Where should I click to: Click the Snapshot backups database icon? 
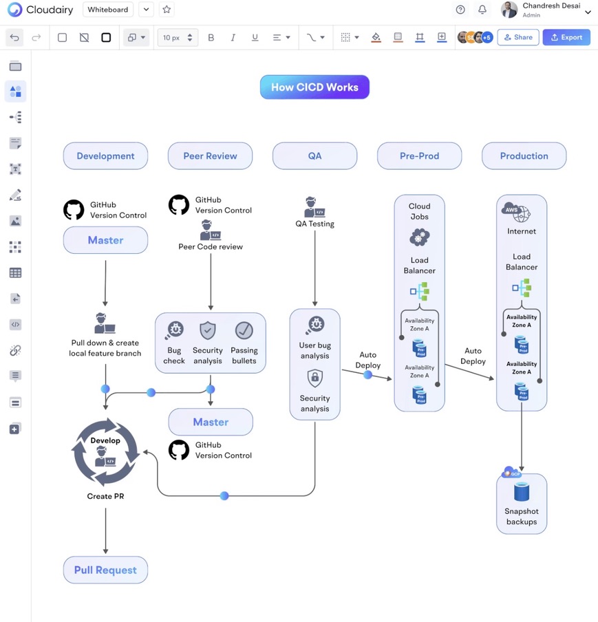(522, 492)
